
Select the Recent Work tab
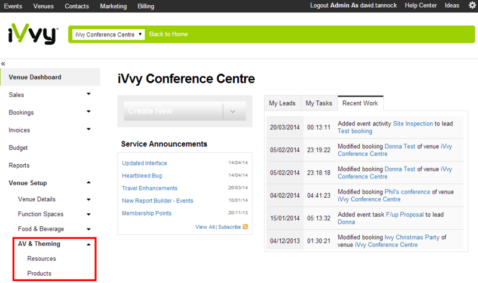coord(360,103)
